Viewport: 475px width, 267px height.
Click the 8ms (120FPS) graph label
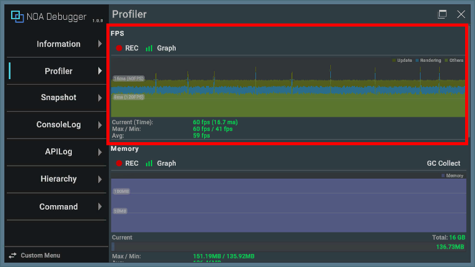129,97
